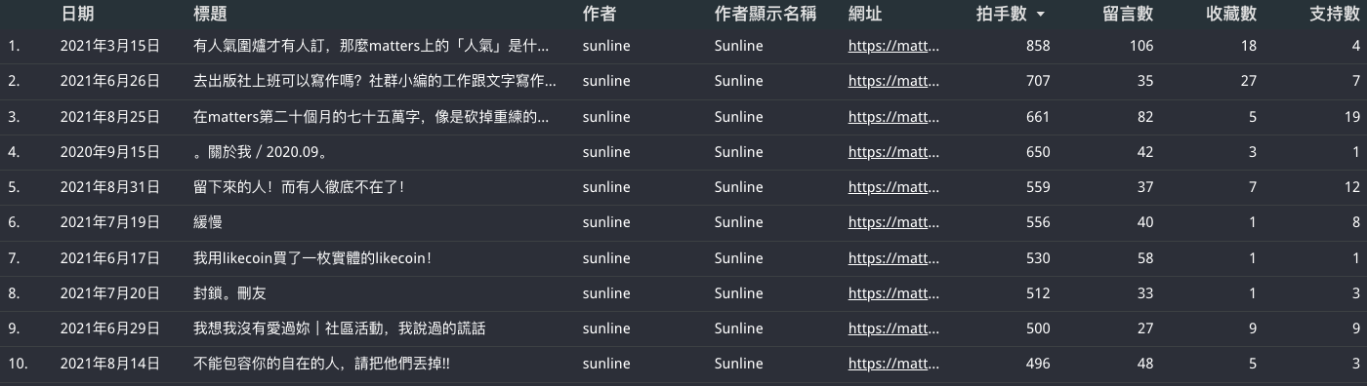Open the URL link in the 緩慢 row
This screenshot has width=1367, height=386.
click(893, 222)
